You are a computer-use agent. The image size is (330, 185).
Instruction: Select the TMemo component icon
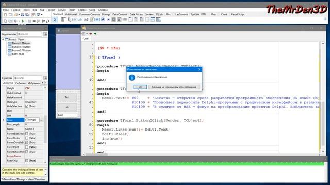pos(92,20)
